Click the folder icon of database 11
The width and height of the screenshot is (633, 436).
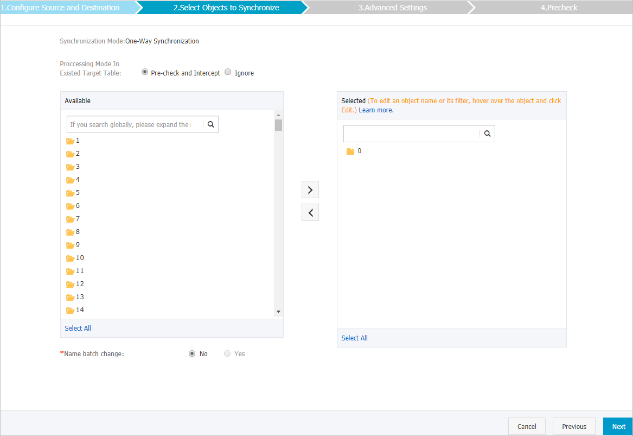pyautogui.click(x=71, y=271)
